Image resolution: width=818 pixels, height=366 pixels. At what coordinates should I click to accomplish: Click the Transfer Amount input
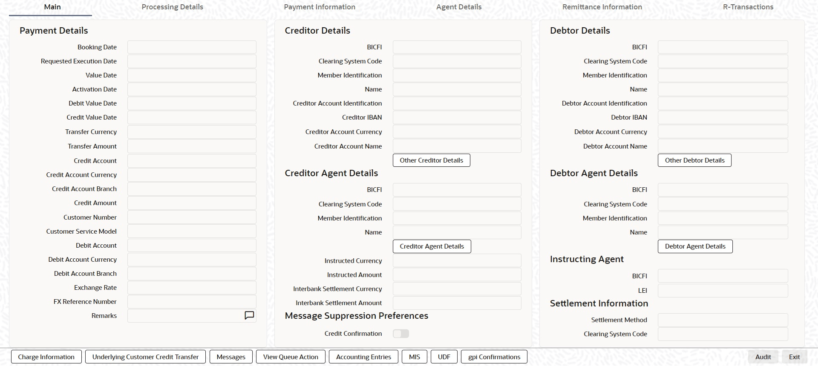tap(192, 146)
